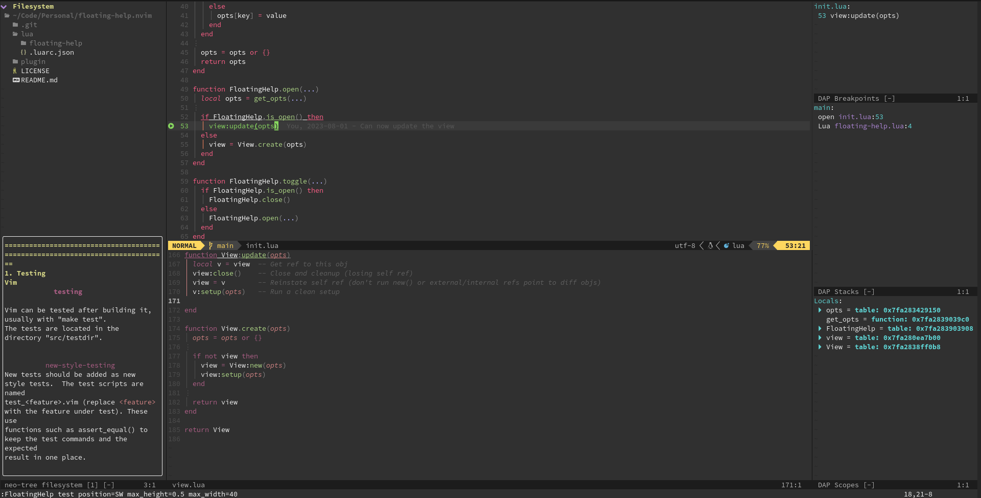Collapse the Filesystem root chevron
Image resolution: width=981 pixels, height=498 pixels.
click(x=4, y=7)
